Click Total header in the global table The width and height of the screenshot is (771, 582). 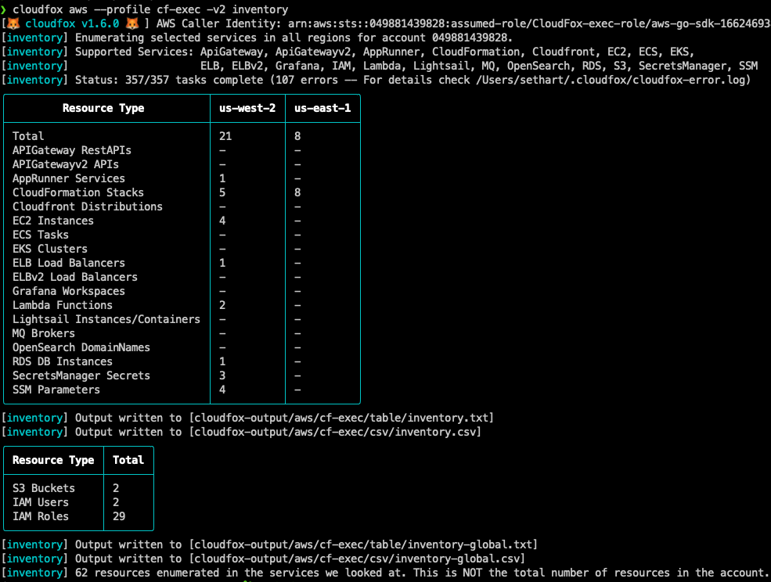(x=128, y=460)
